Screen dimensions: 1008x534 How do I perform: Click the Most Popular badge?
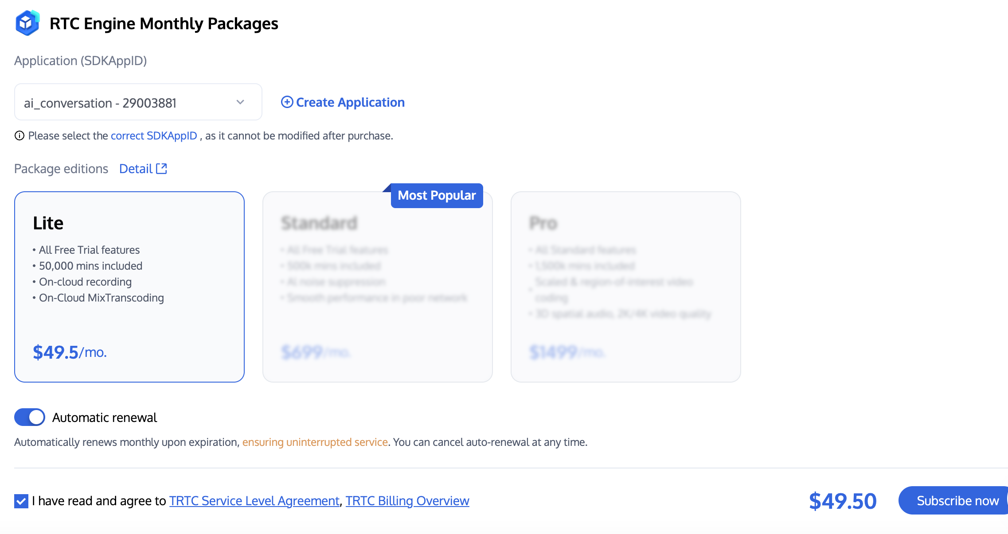coord(436,196)
